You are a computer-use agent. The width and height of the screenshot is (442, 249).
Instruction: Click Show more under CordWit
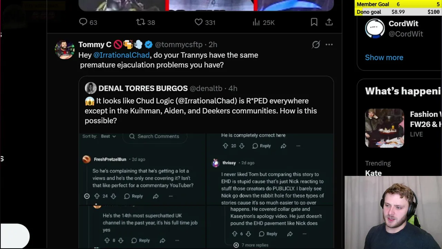[384, 57]
